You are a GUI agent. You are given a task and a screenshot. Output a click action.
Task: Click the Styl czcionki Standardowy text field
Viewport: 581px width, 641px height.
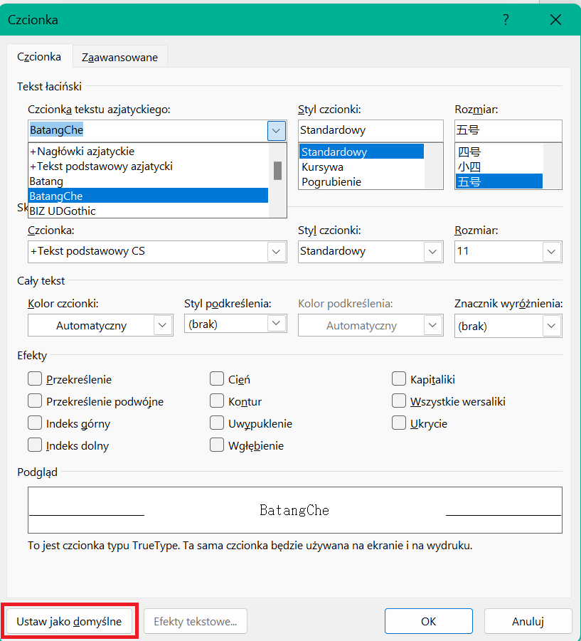[x=371, y=130]
